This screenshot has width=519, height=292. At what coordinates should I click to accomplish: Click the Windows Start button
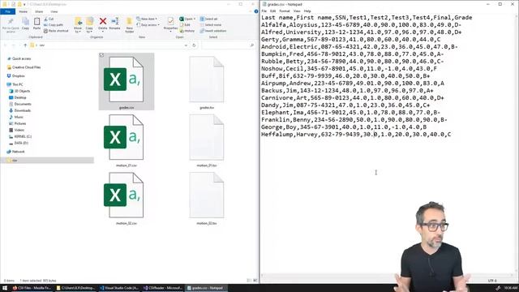[x=5, y=288]
